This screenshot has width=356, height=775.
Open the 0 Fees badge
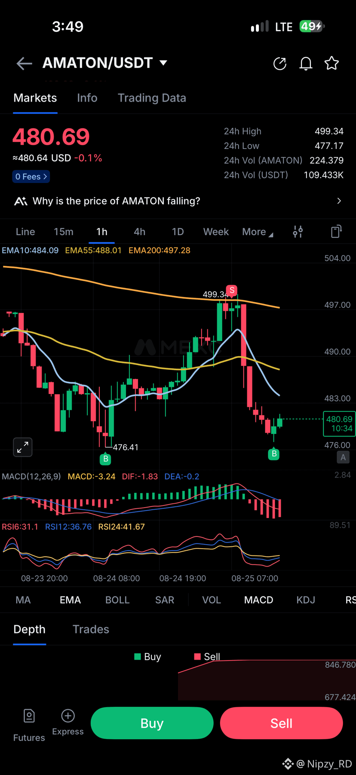tap(31, 177)
